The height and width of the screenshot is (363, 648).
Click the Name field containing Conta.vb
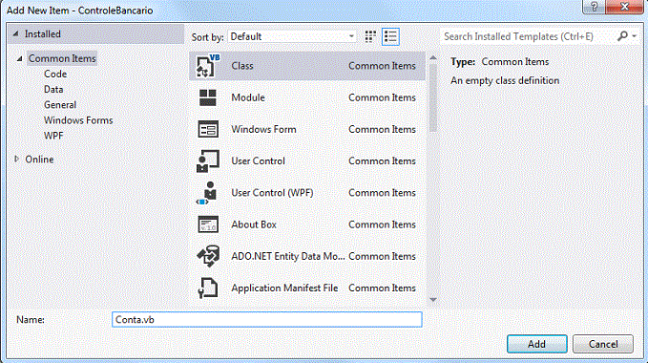point(267,320)
